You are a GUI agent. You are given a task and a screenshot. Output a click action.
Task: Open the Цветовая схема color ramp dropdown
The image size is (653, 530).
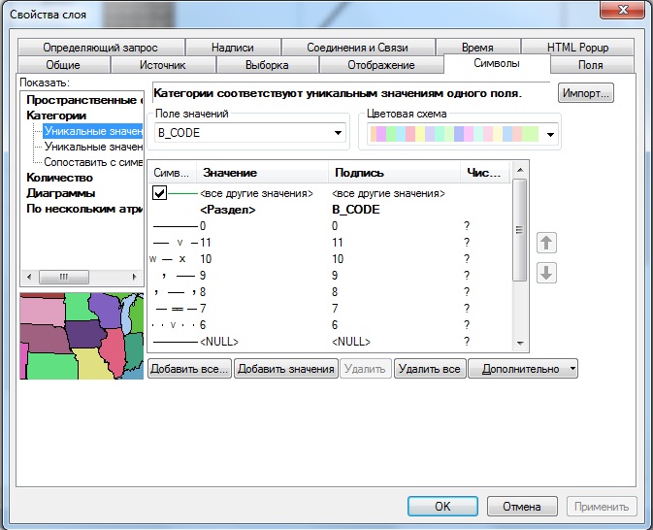550,135
